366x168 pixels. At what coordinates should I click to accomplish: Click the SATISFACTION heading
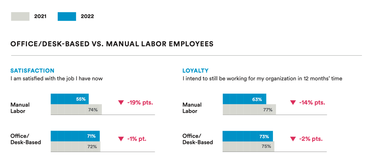32,71
